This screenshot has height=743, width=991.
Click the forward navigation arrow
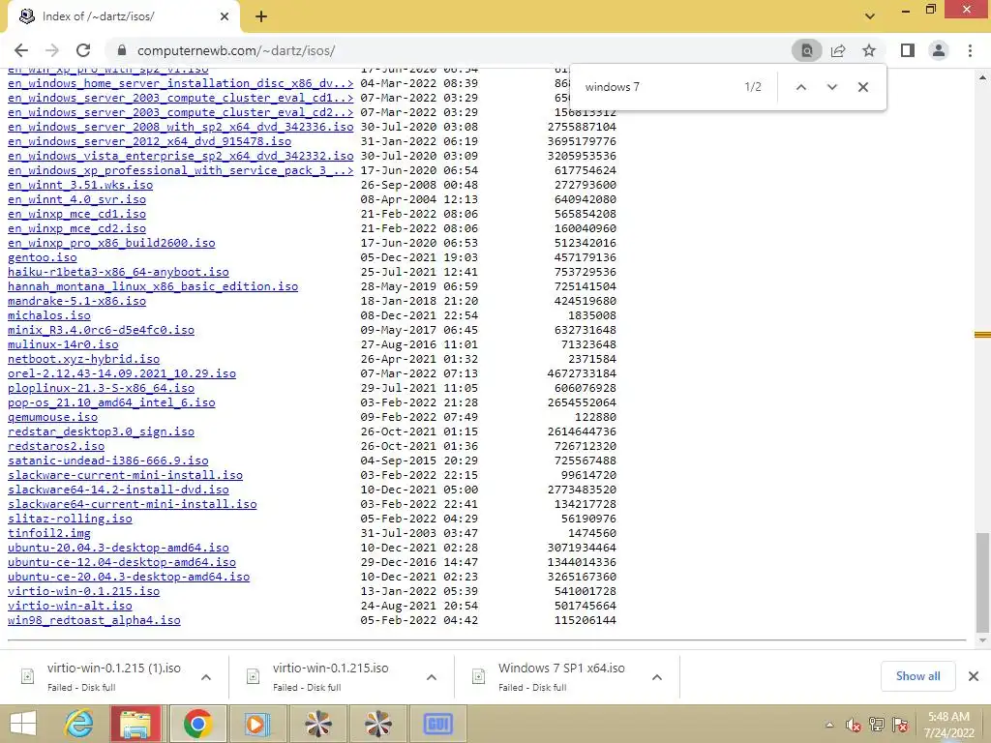(52, 50)
